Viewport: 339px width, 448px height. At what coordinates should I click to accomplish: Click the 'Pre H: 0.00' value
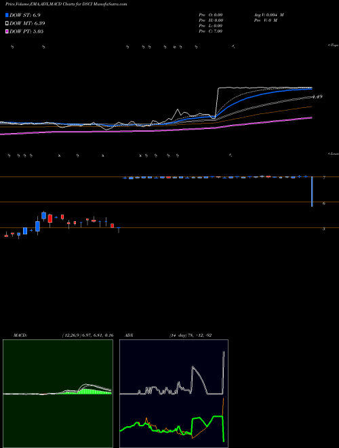[211, 20]
